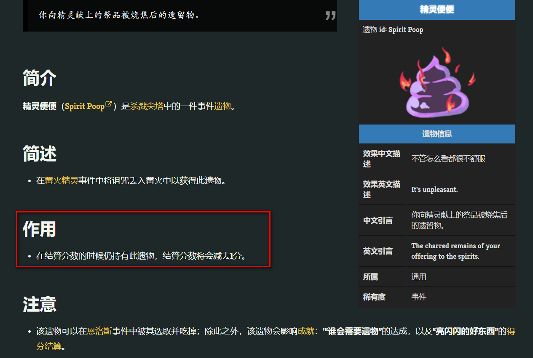
Task: Click the external link icon after Spirit Poop
Action: (x=109, y=104)
